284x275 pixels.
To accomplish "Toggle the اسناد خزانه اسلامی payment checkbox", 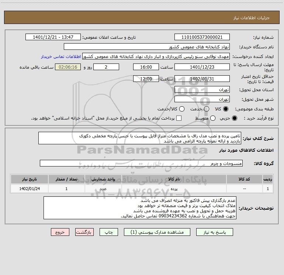I will click(179, 118).
